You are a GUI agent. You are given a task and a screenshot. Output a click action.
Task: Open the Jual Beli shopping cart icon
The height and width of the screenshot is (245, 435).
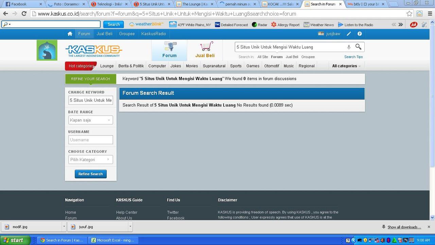(x=205, y=50)
